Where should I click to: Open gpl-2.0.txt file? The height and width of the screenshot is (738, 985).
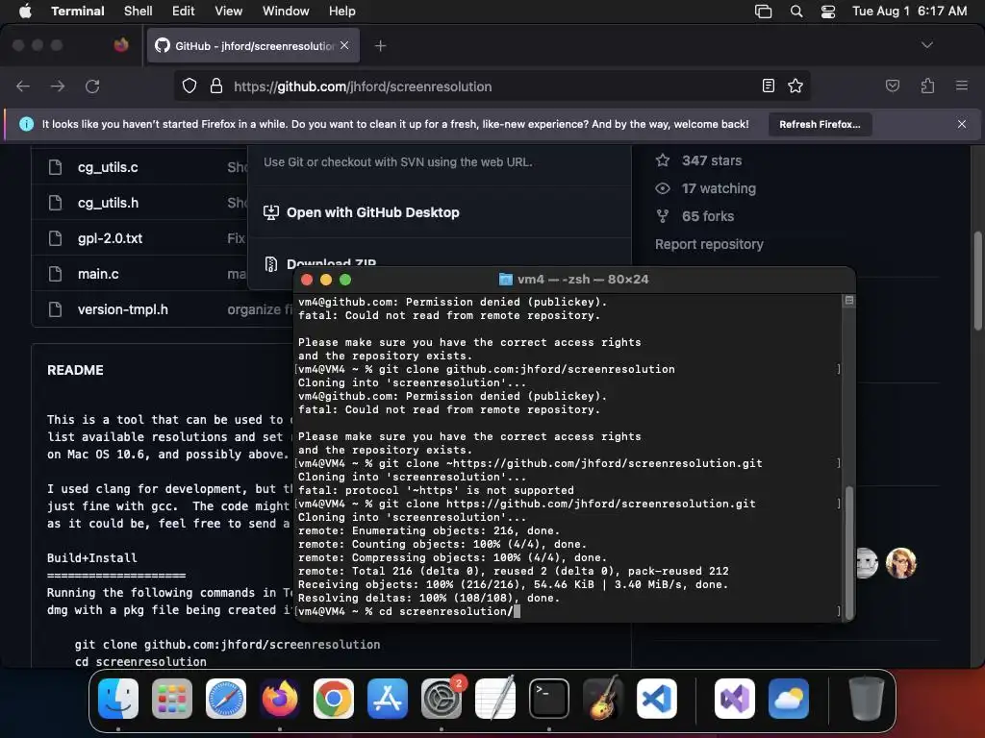(110, 238)
